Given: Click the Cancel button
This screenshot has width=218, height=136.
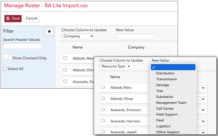Looking at the screenshot, I should (32, 18).
